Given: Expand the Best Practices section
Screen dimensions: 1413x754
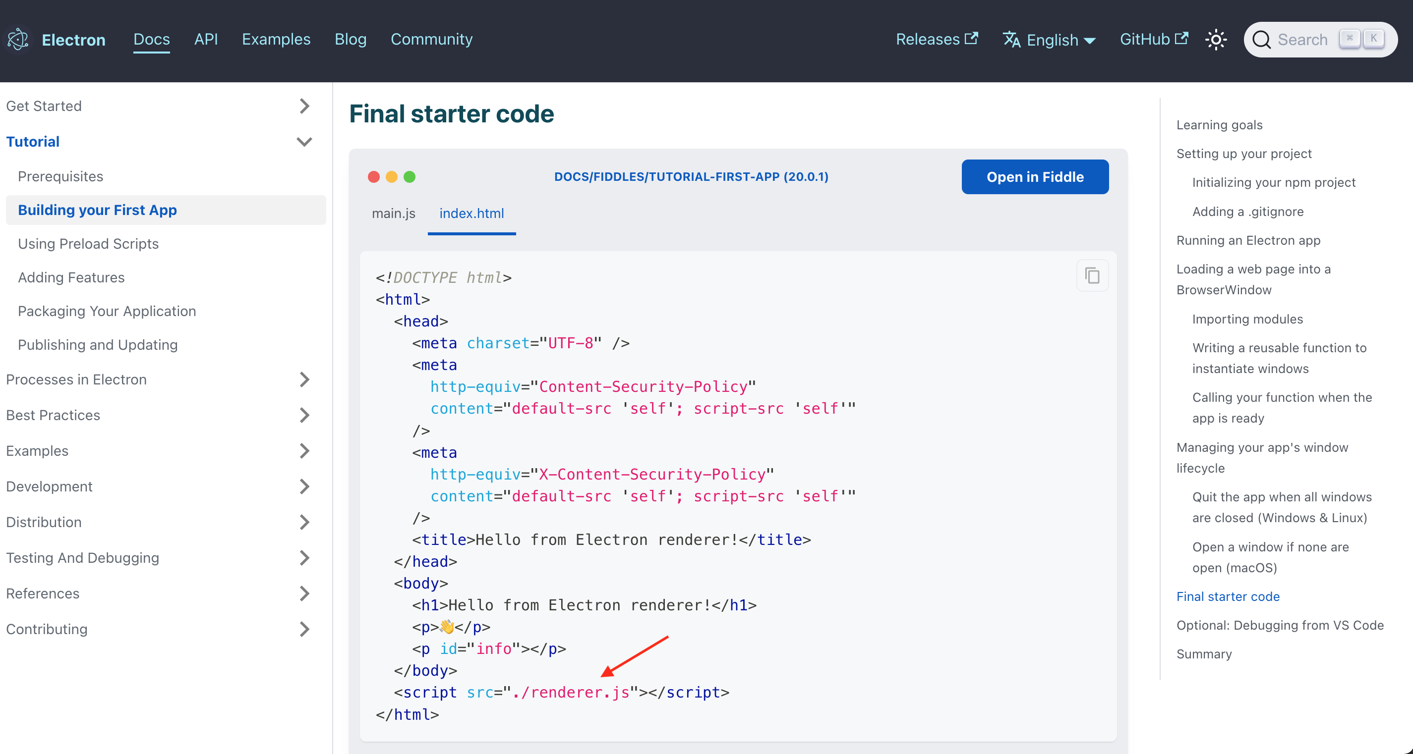Looking at the screenshot, I should pyautogui.click(x=304, y=415).
